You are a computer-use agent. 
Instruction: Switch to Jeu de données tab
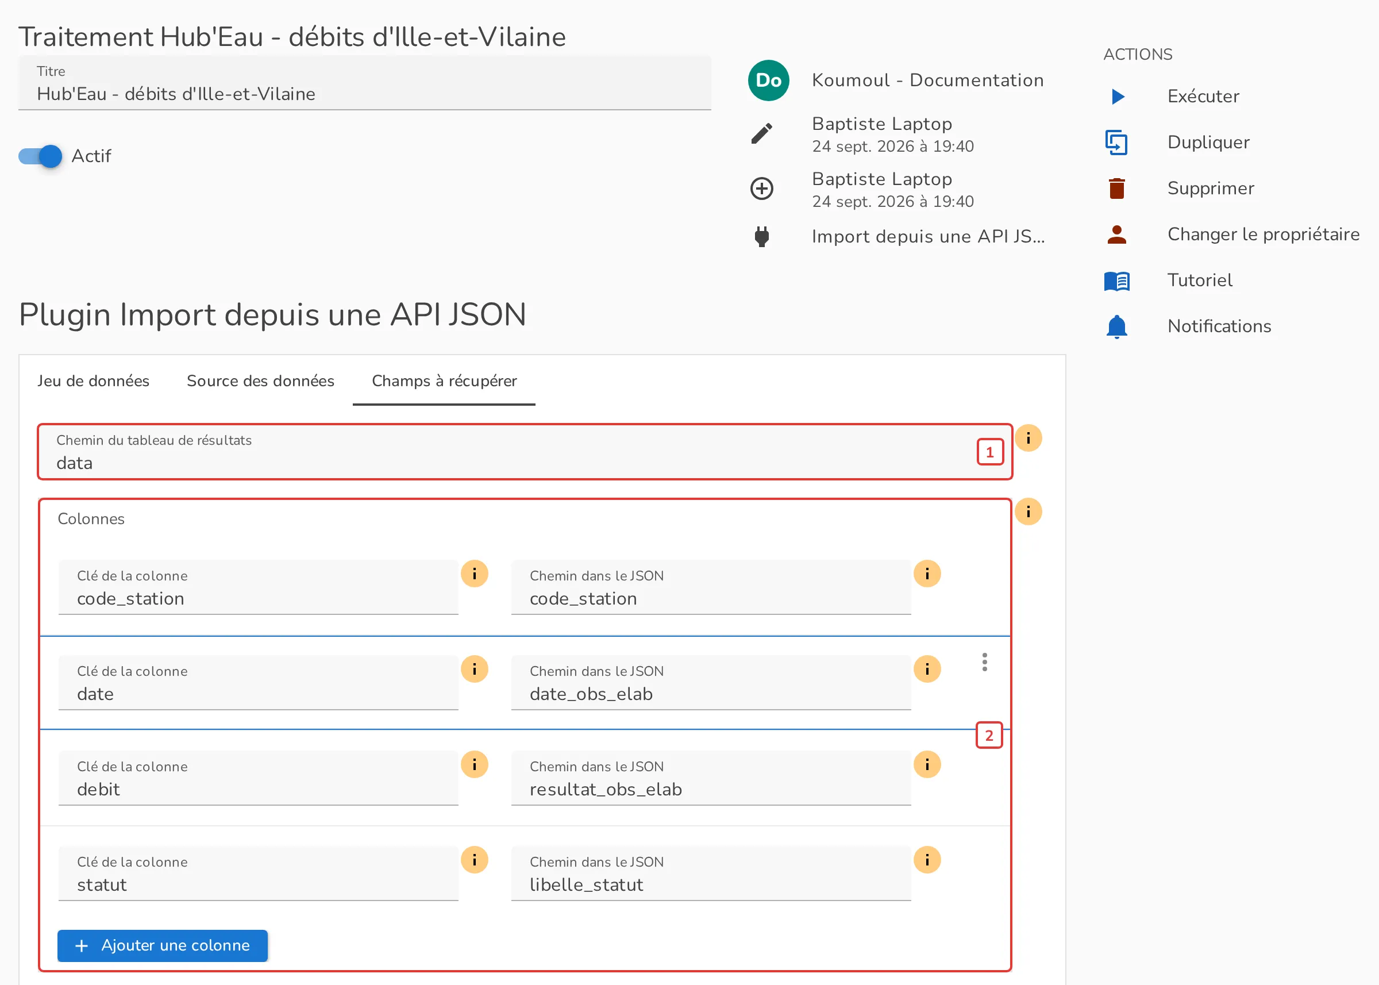[94, 381]
